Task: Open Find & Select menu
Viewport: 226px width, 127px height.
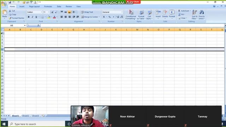Action: tap(202, 14)
